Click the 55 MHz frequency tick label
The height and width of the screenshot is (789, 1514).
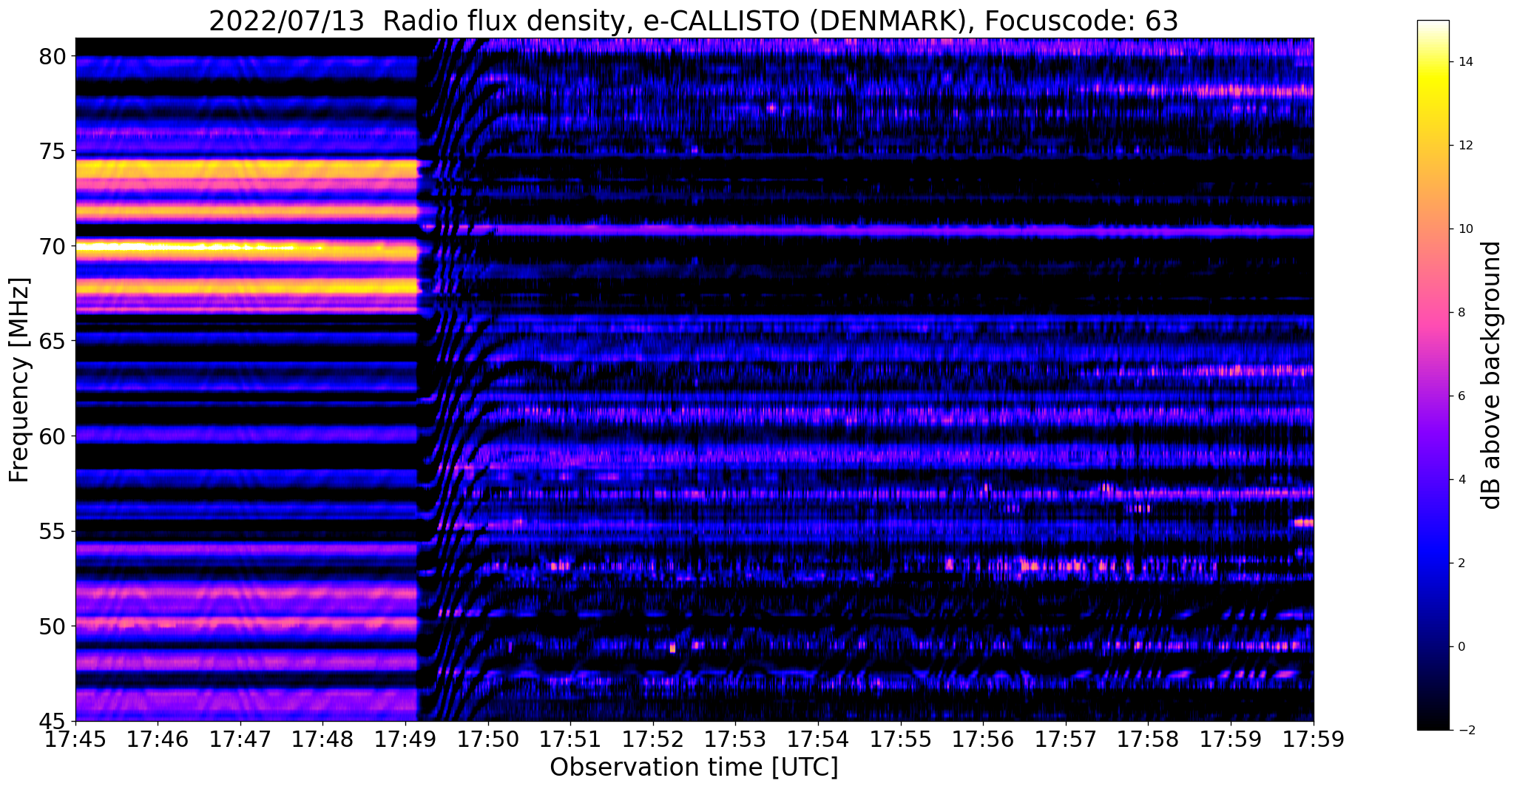pyautogui.click(x=54, y=531)
